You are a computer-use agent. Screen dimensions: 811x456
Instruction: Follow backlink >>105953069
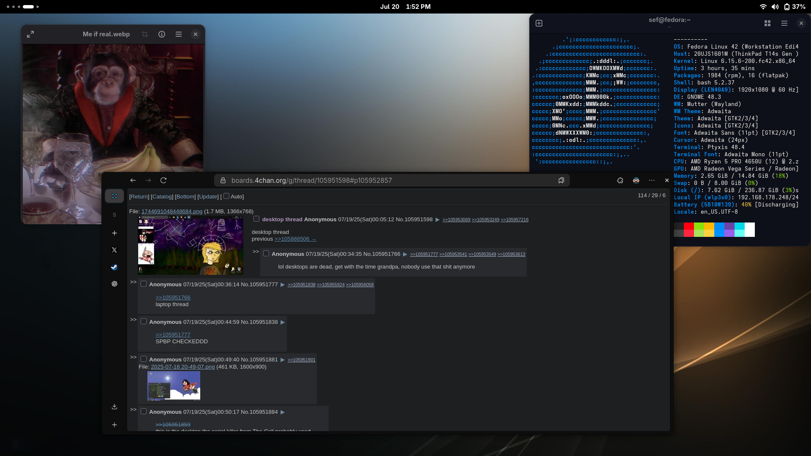[456, 220]
